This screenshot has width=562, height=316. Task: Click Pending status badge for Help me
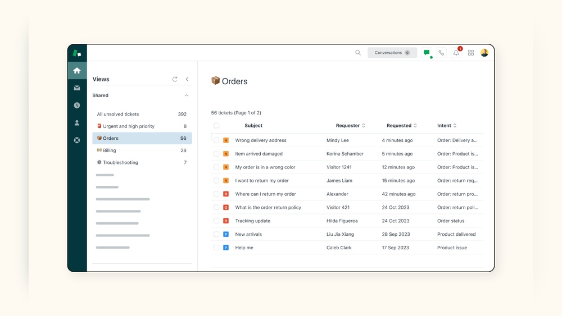pos(226,248)
